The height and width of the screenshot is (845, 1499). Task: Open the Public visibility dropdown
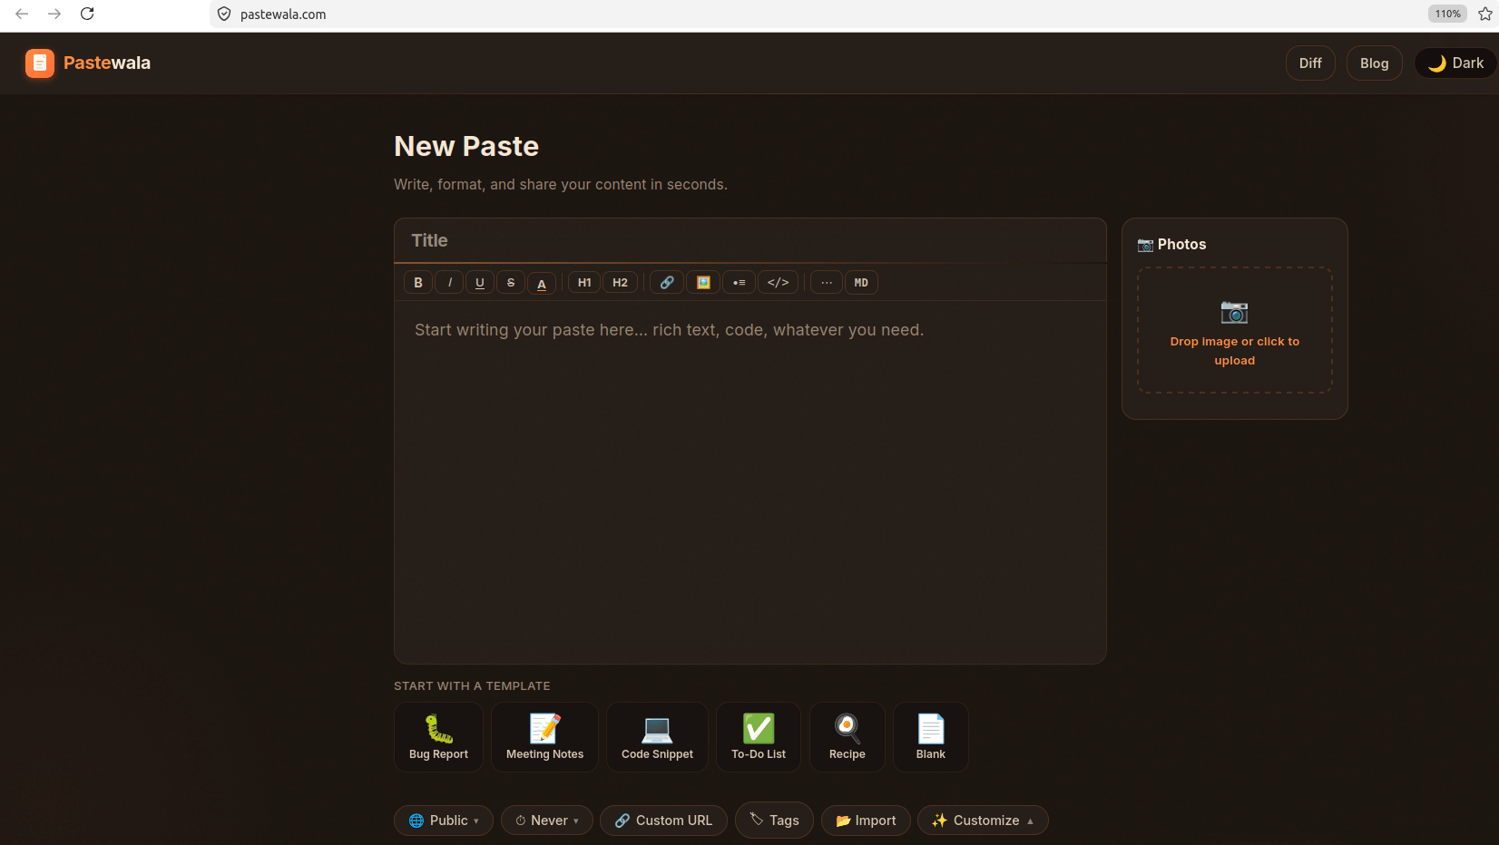click(444, 821)
